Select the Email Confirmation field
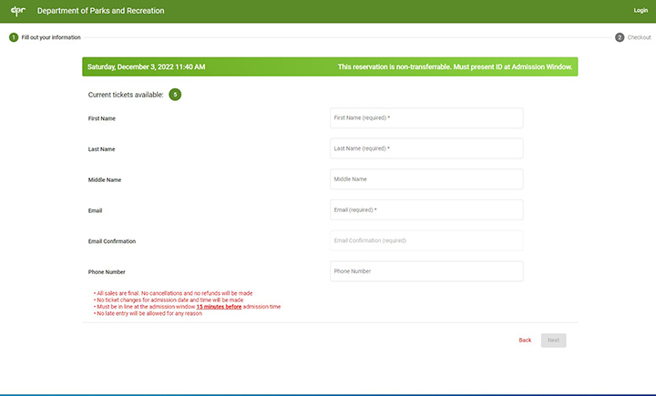This screenshot has height=396, width=656. 426,240
